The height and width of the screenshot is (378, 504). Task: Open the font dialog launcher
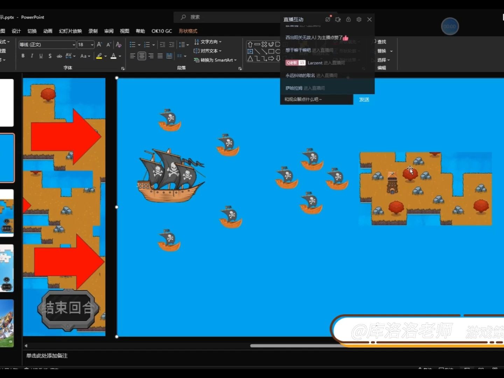pyautogui.click(x=123, y=68)
